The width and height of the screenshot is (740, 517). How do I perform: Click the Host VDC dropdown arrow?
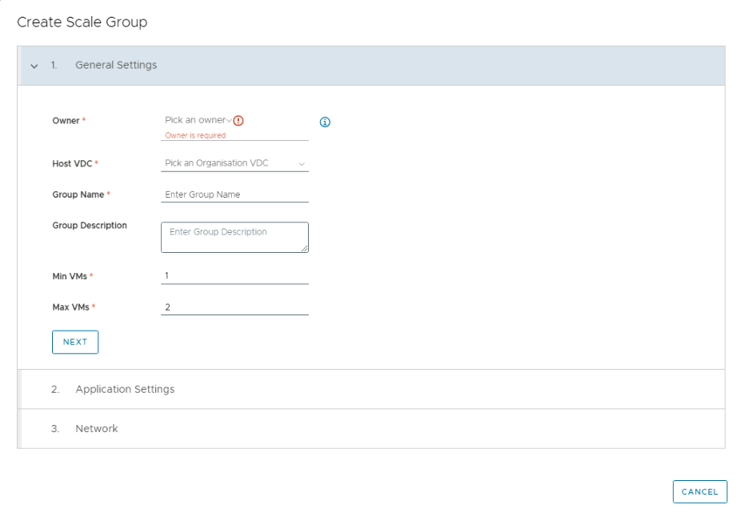pos(302,164)
